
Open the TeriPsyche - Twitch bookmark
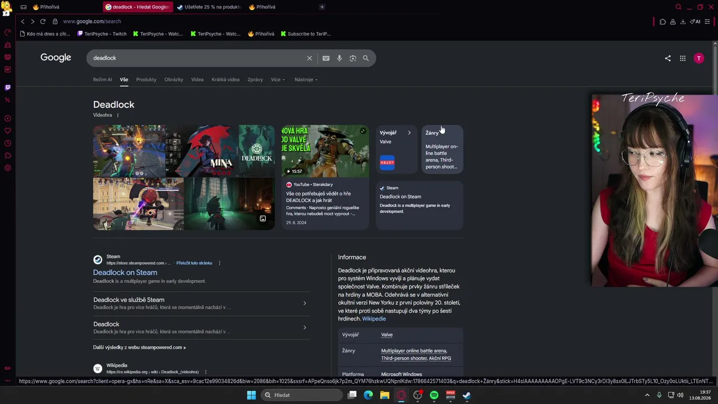pyautogui.click(x=102, y=34)
